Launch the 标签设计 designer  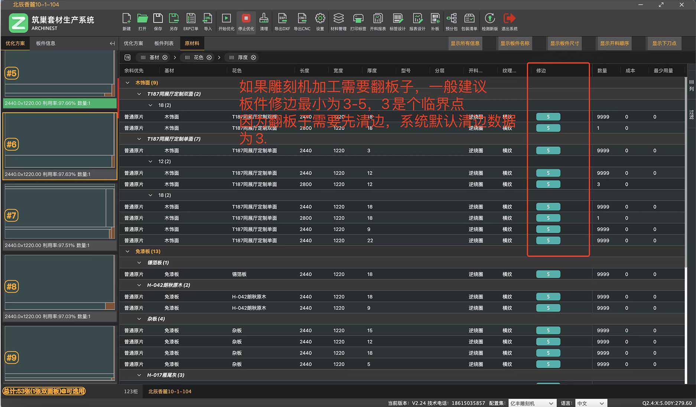pos(398,21)
